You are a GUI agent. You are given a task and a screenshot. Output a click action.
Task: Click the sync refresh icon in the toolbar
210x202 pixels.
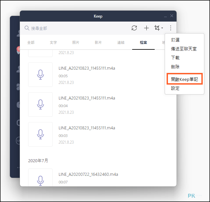134,28
